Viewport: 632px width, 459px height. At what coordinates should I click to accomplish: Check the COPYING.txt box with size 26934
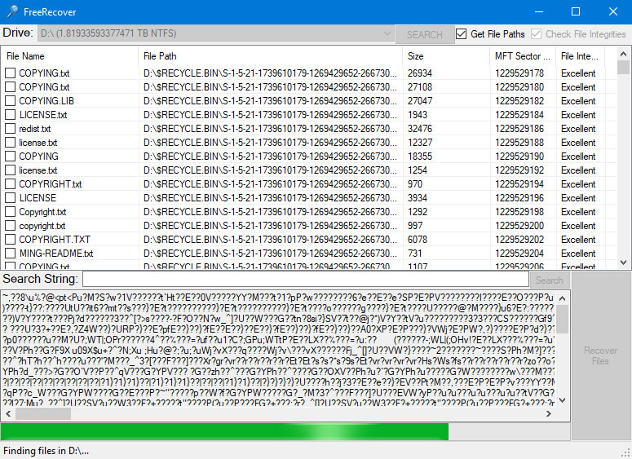click(x=10, y=73)
